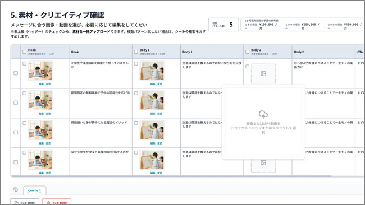Click the Body 1 text column header without checkbox
Image resolution: width=365 pixels, height=205 pixels.
(x=212, y=52)
